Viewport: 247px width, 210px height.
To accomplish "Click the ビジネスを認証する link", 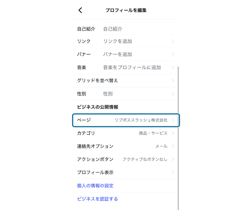I will point(97,199).
